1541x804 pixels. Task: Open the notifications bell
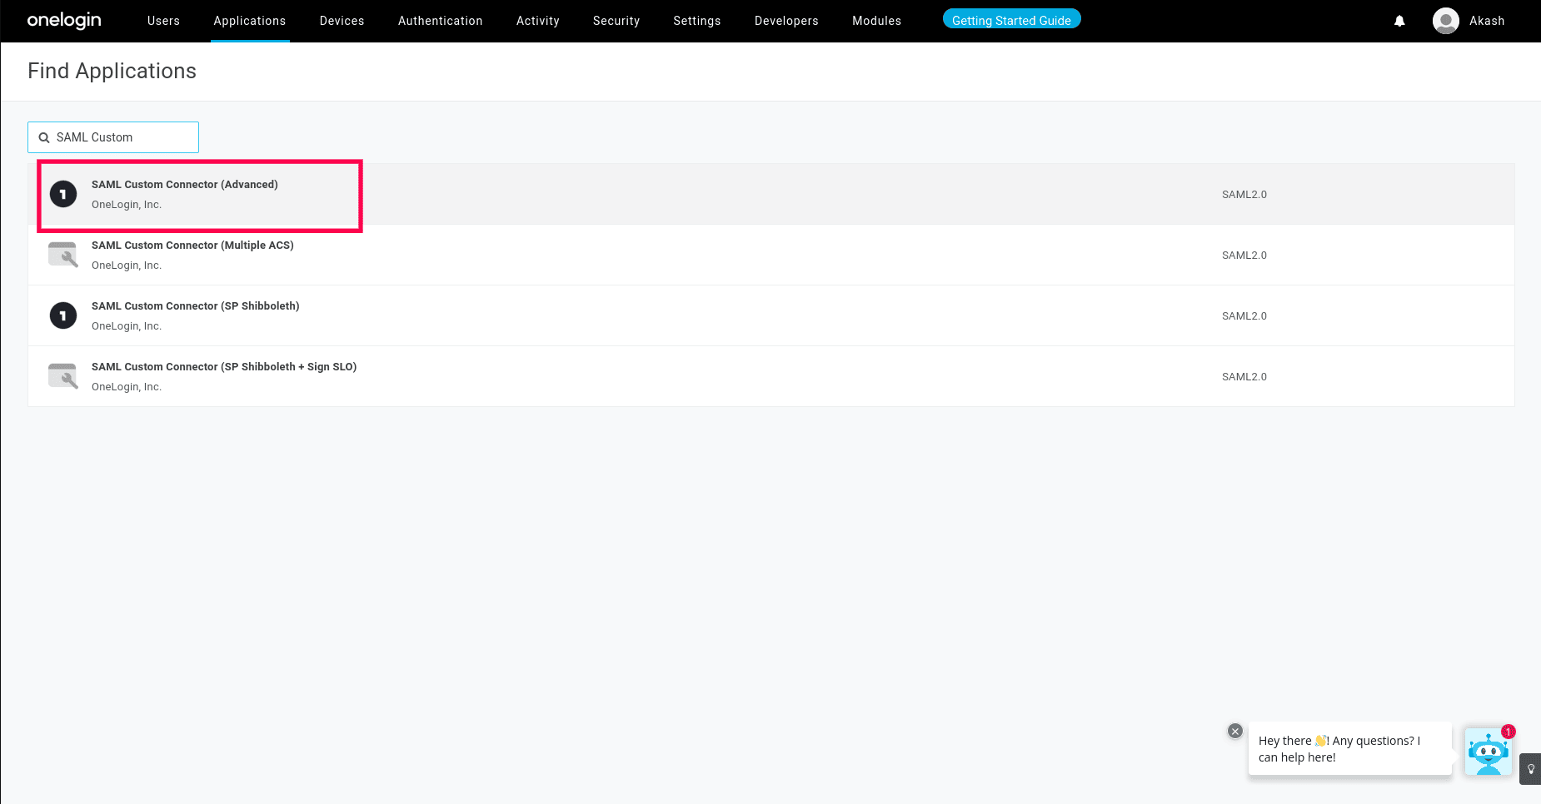point(1399,21)
